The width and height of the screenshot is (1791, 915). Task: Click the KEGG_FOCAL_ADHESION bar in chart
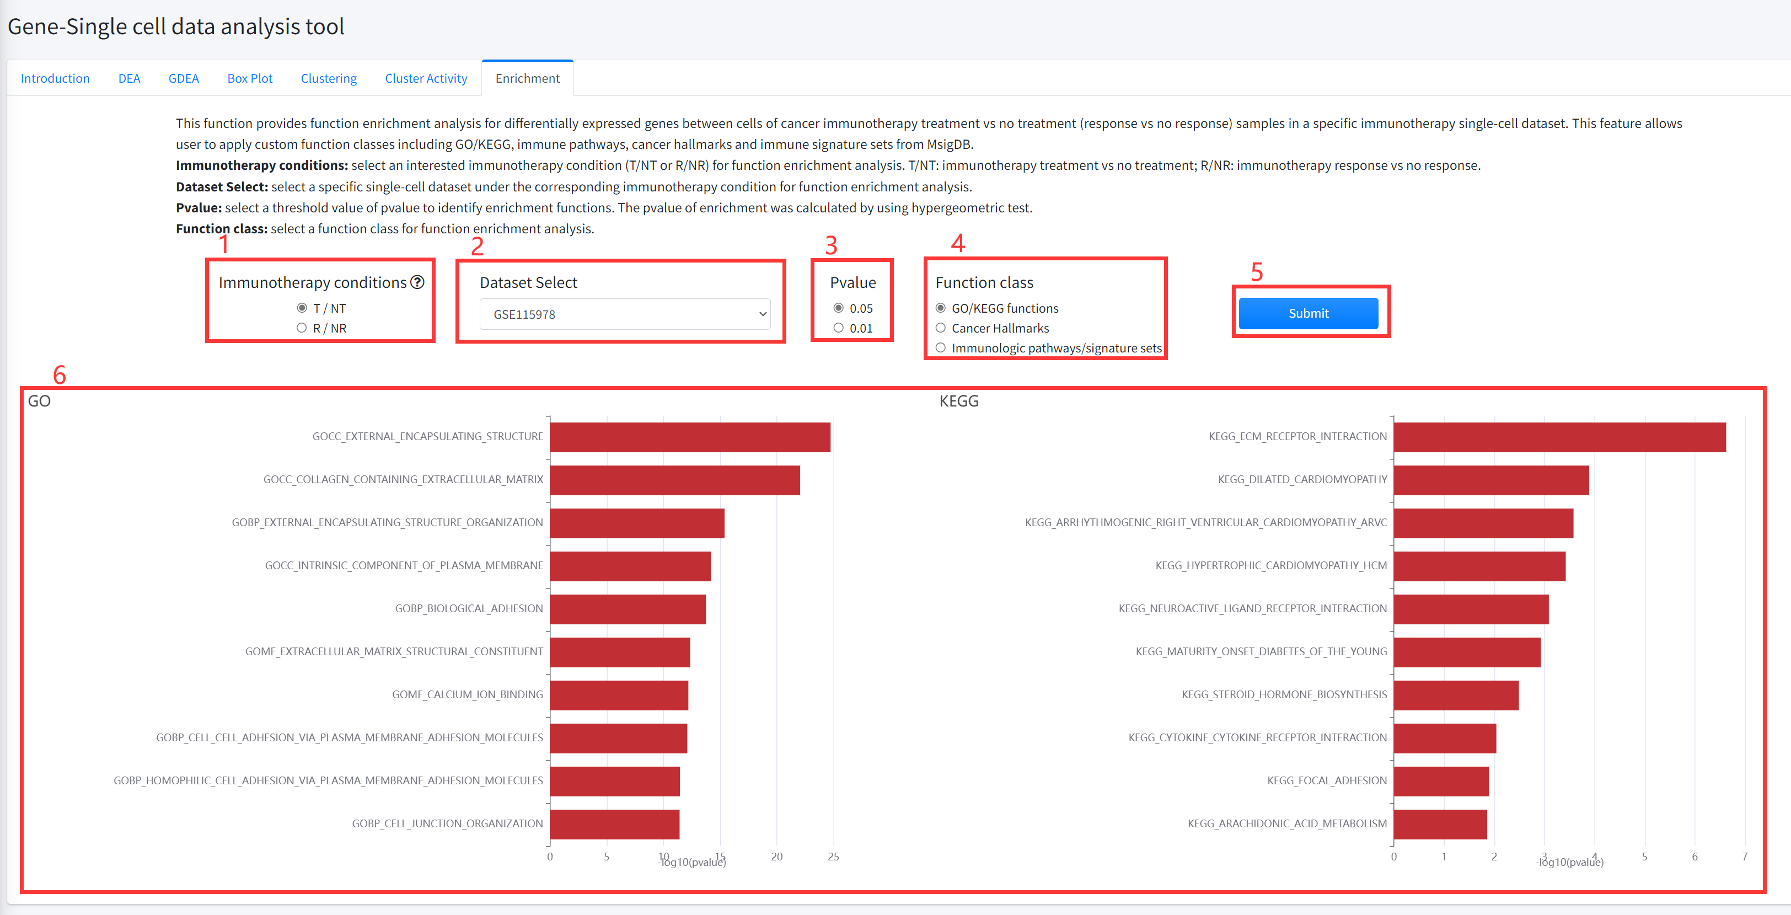(1441, 782)
